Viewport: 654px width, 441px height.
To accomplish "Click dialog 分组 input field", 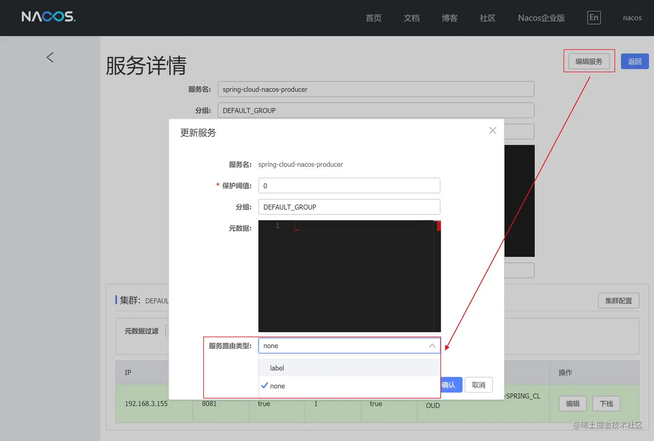I will pos(349,207).
